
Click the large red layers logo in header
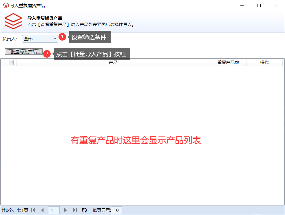pyautogui.click(x=13, y=21)
